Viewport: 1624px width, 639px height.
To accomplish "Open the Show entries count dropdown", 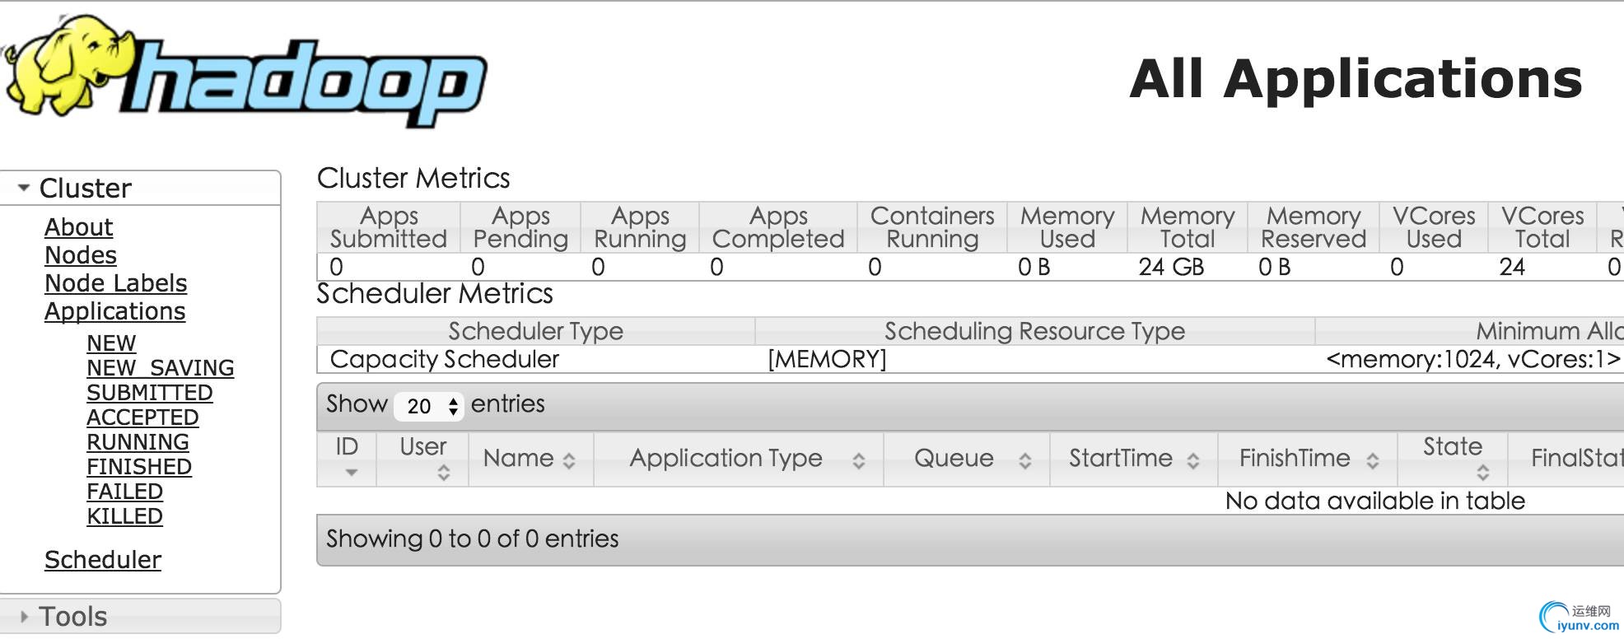I will 430,405.
